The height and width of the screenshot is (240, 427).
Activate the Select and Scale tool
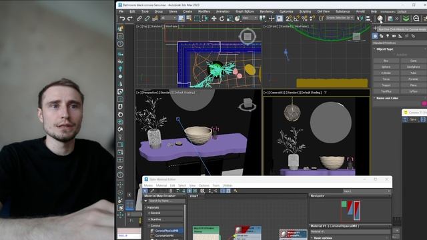pos(230,19)
